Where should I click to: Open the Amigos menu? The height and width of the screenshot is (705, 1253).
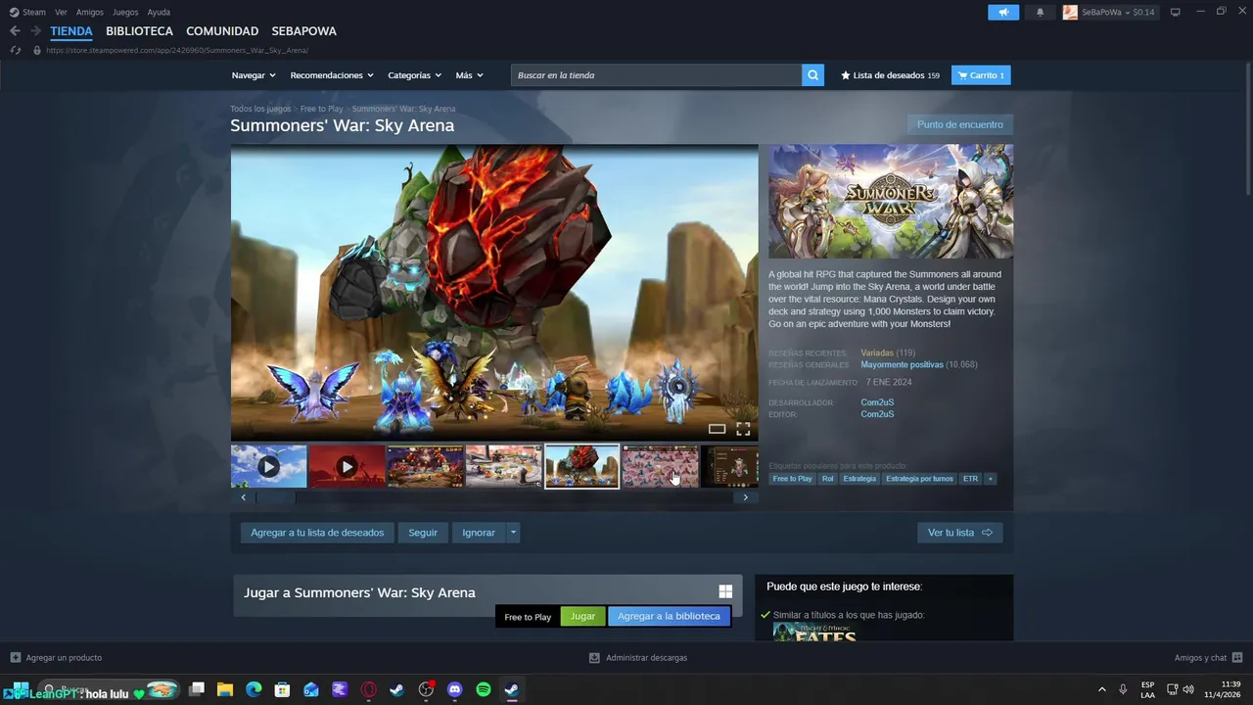[x=90, y=12]
